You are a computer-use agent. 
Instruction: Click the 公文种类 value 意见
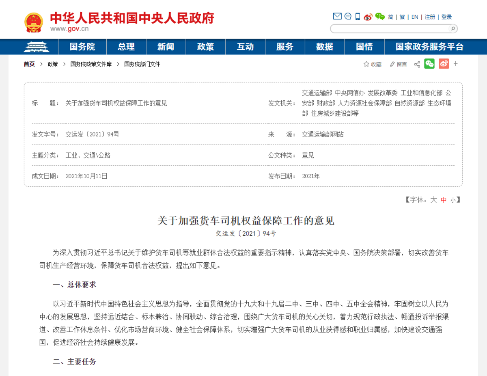pyautogui.click(x=308, y=155)
